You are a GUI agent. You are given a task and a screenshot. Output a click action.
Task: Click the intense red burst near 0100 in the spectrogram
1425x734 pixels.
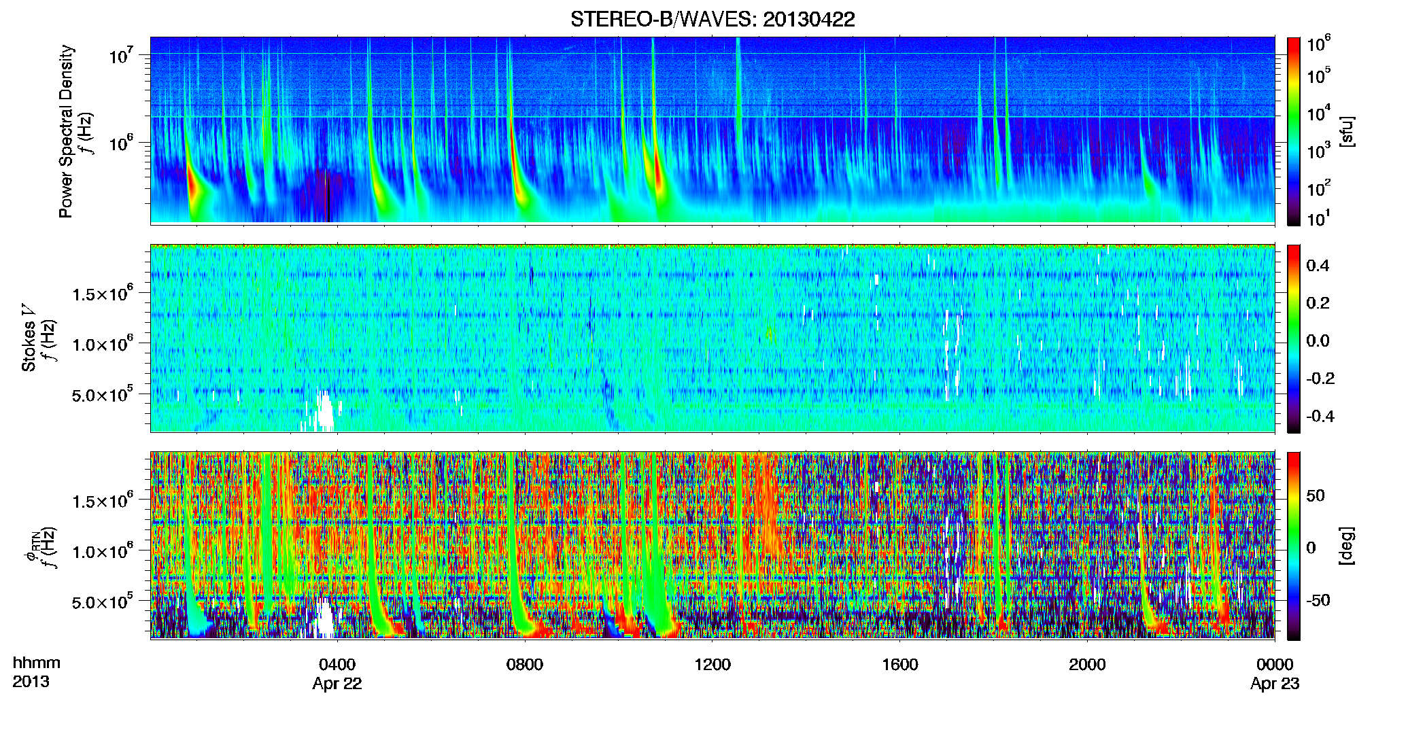click(193, 187)
